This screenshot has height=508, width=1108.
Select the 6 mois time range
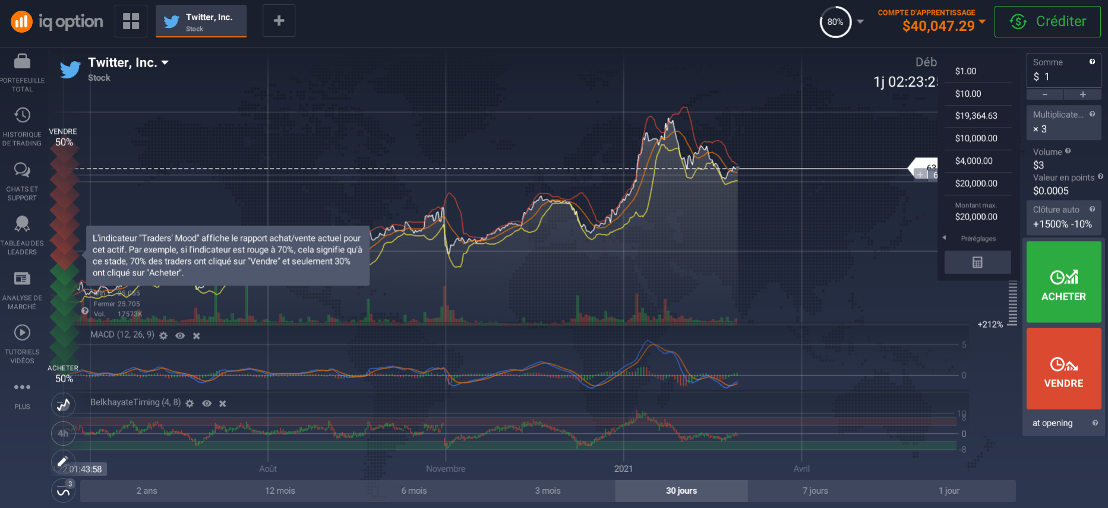click(414, 491)
